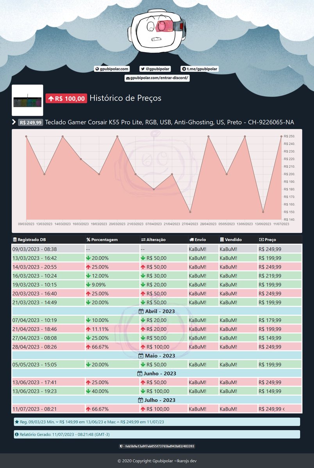Image resolution: width=314 pixels, height=468 pixels.
Task: Click the date 27/04/2023 - 08:08
Action: pos(35,338)
